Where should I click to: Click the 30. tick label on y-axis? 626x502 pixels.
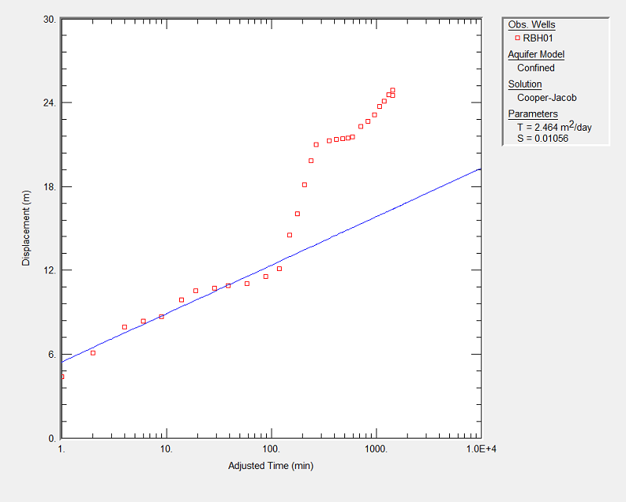click(x=49, y=20)
